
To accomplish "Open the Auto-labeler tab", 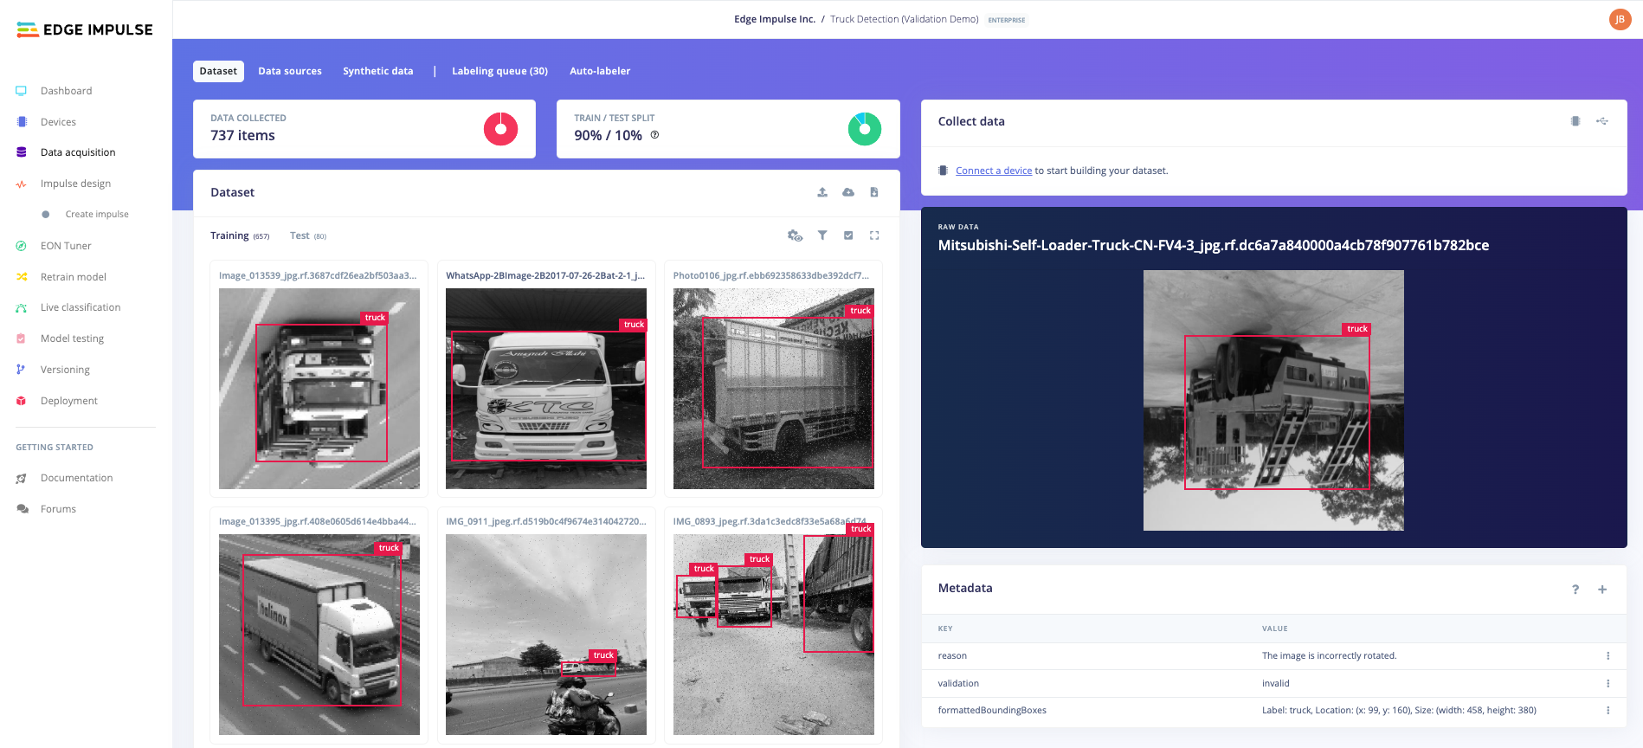I will [x=600, y=71].
